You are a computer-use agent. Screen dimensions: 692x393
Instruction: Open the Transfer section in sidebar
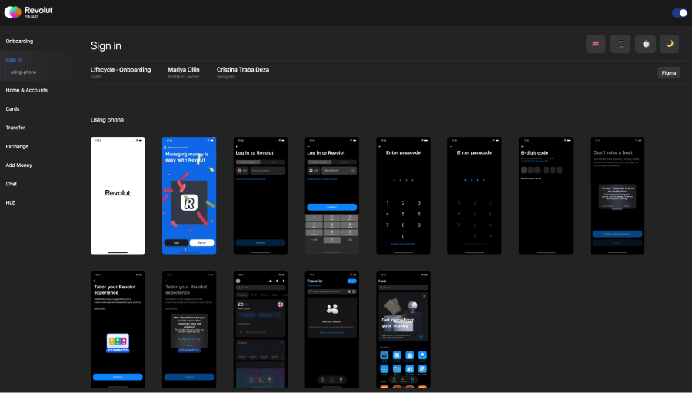pos(15,128)
